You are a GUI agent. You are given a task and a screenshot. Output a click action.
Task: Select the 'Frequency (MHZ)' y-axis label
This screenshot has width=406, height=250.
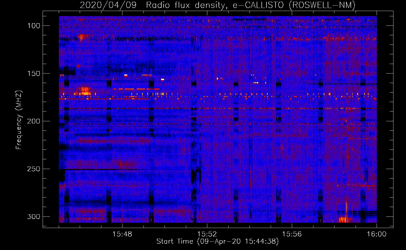(19, 120)
